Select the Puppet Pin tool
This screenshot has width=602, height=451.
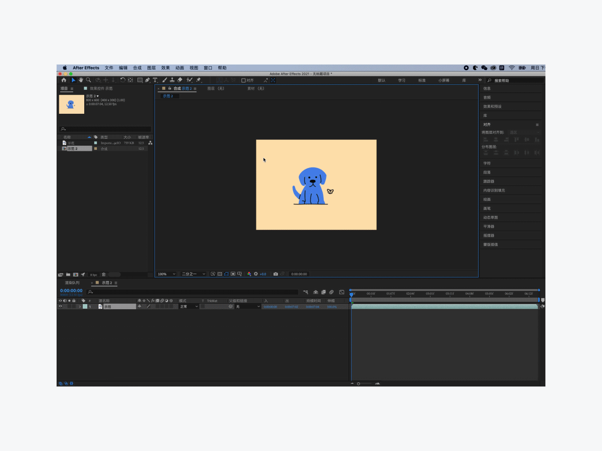coord(199,80)
